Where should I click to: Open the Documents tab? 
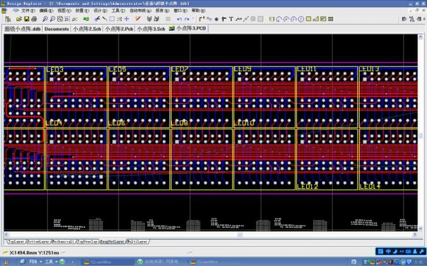coord(57,29)
